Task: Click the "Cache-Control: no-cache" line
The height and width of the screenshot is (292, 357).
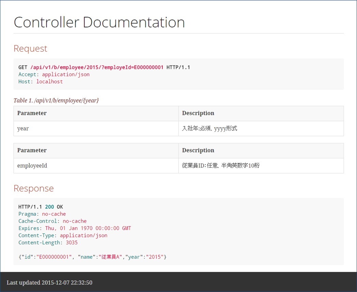Action: pos(52,221)
